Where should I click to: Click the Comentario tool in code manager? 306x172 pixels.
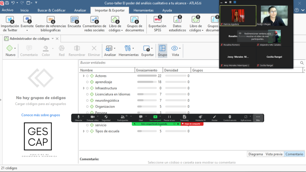[29, 51]
